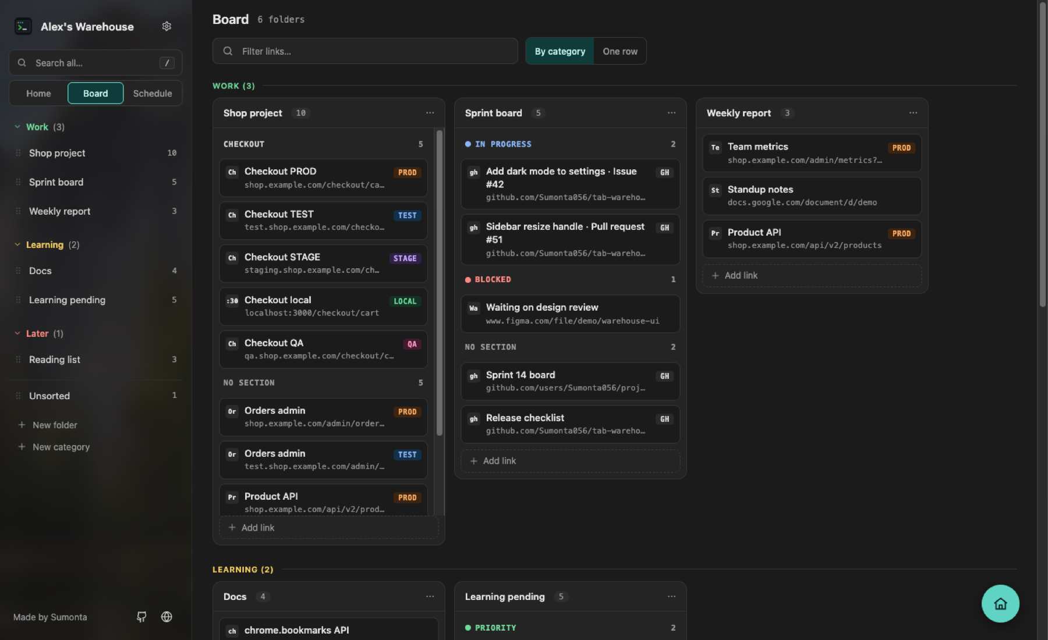Click the Alex's Warehouse terminal logo icon
Screen dimensions: 1048x640
pos(23,26)
